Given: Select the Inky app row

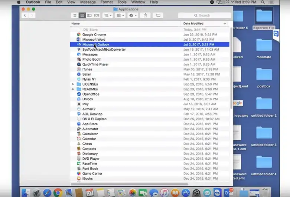Looking at the screenshot, I should point(149,104).
